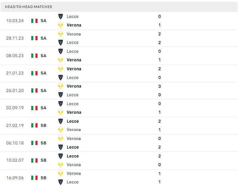
Task: Click Verona crest in 06.10.18 match
Action: (60, 138)
